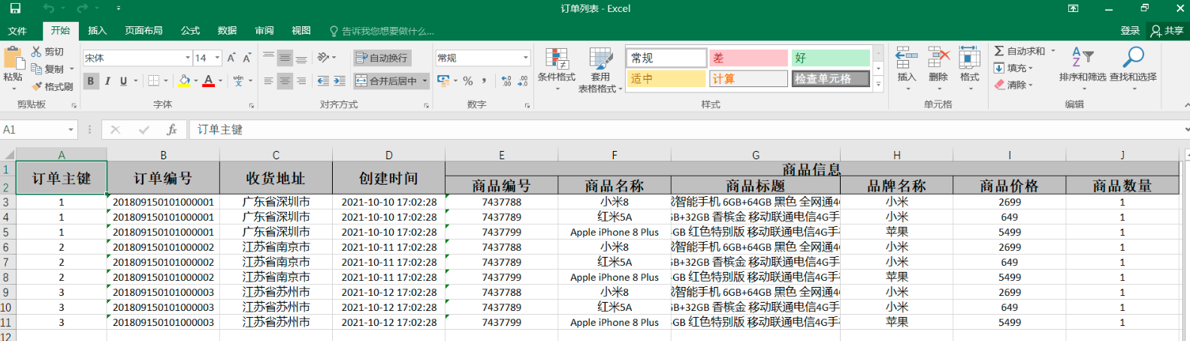Click the red font color A icon
This screenshot has width=1190, height=341.
209,80
